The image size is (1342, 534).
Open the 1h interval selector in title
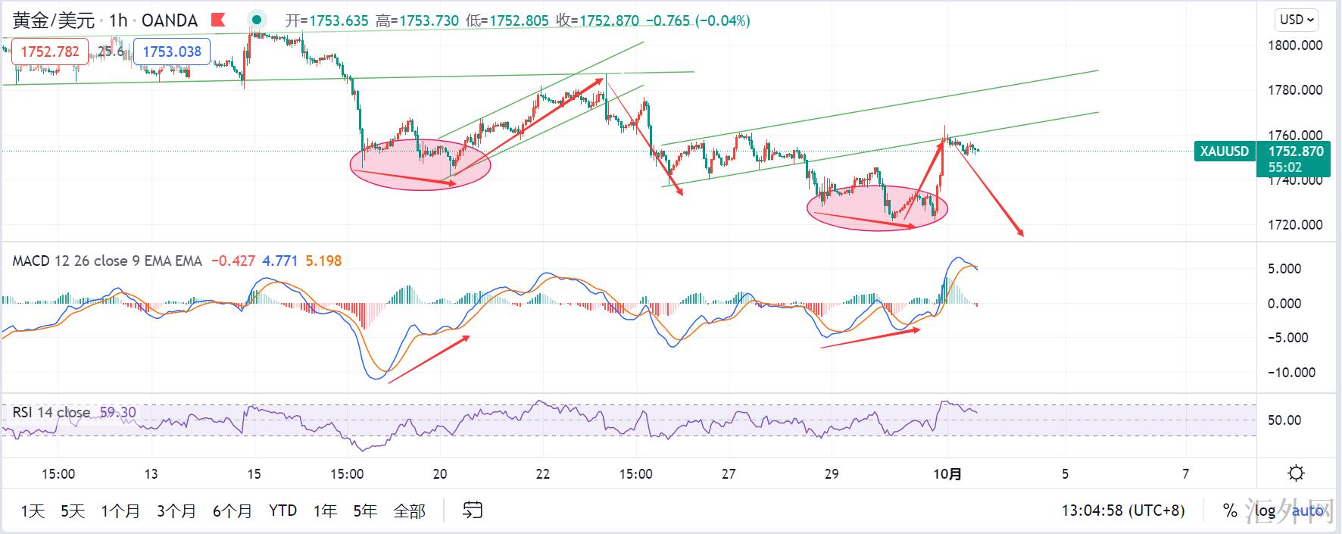117,20
